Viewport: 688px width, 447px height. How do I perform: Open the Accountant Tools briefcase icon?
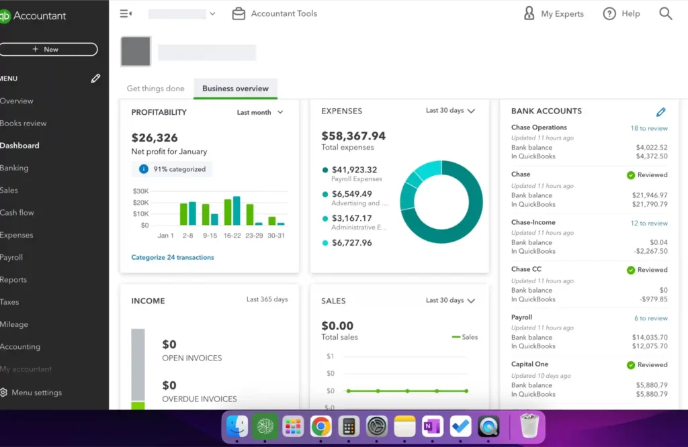click(x=239, y=13)
